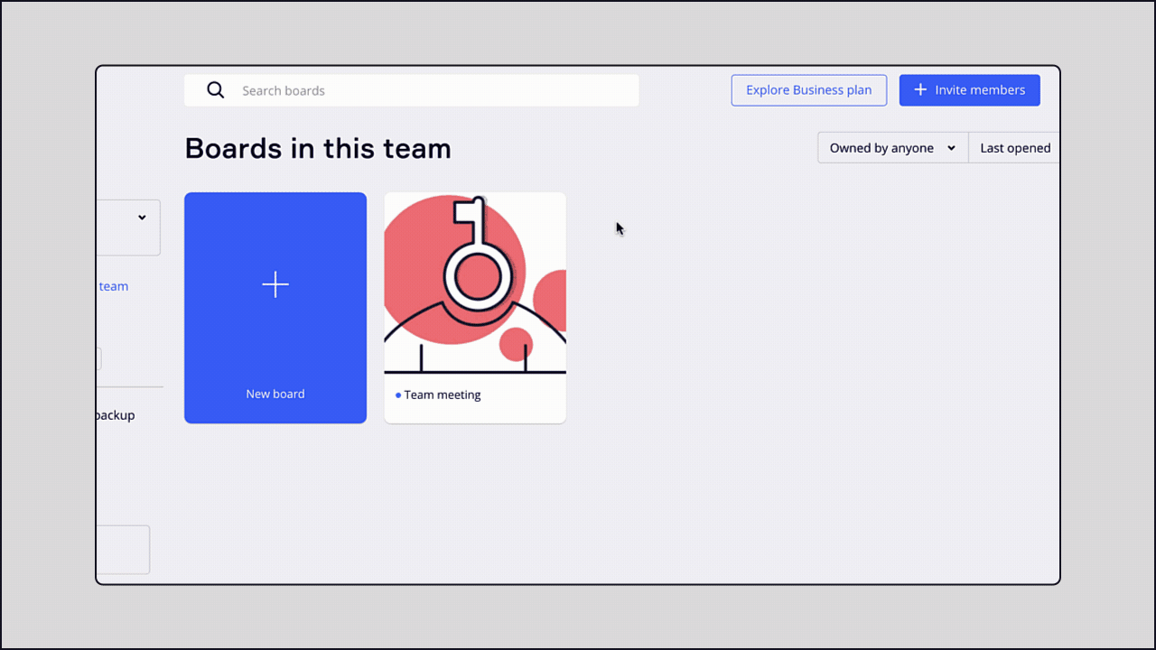
Task: Open the Owned by anyone filter dropdown
Action: click(890, 147)
